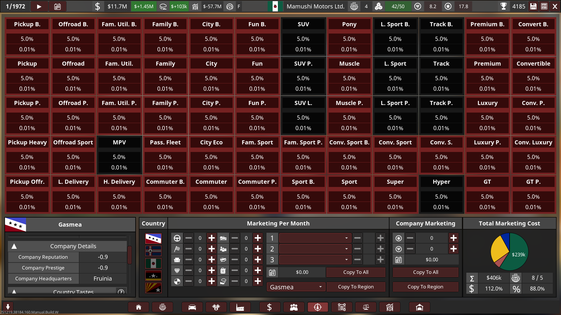Screen dimensions: 561x315
Task: Click Copy To Region beside Gasmea dropdown
Action: (356, 287)
